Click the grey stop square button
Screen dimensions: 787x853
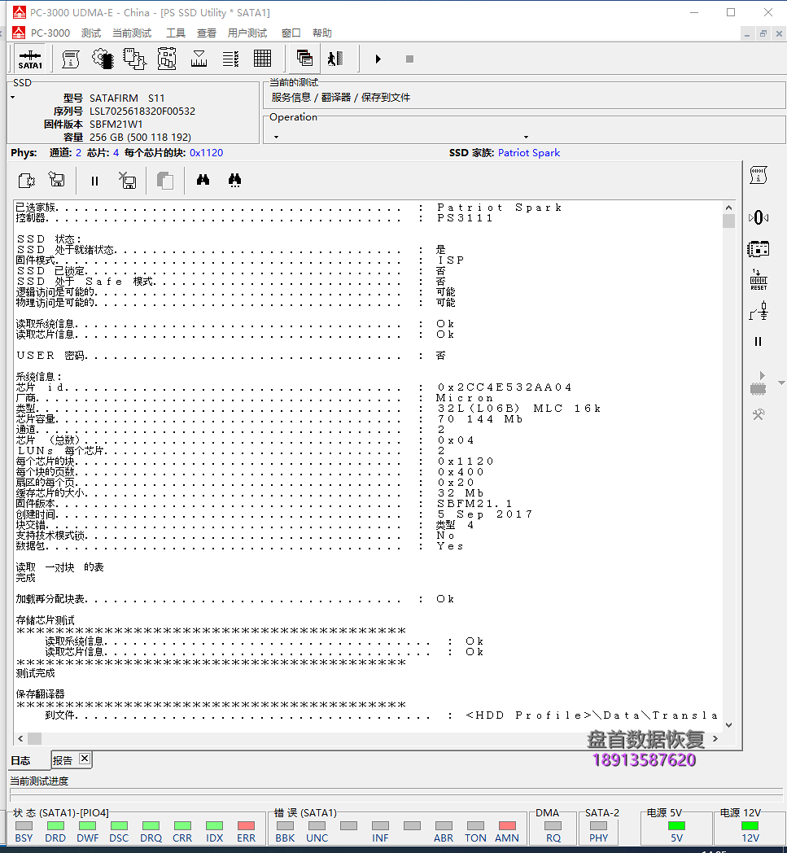tap(409, 59)
